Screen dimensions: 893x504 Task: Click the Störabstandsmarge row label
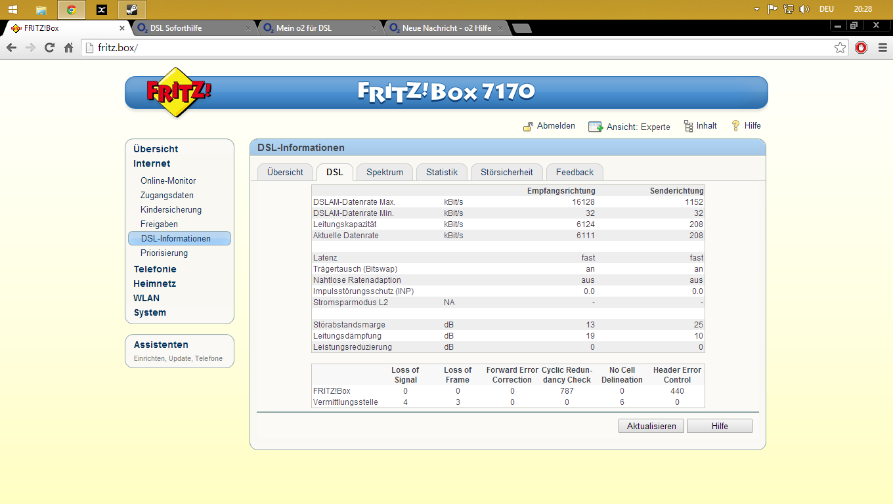349,324
